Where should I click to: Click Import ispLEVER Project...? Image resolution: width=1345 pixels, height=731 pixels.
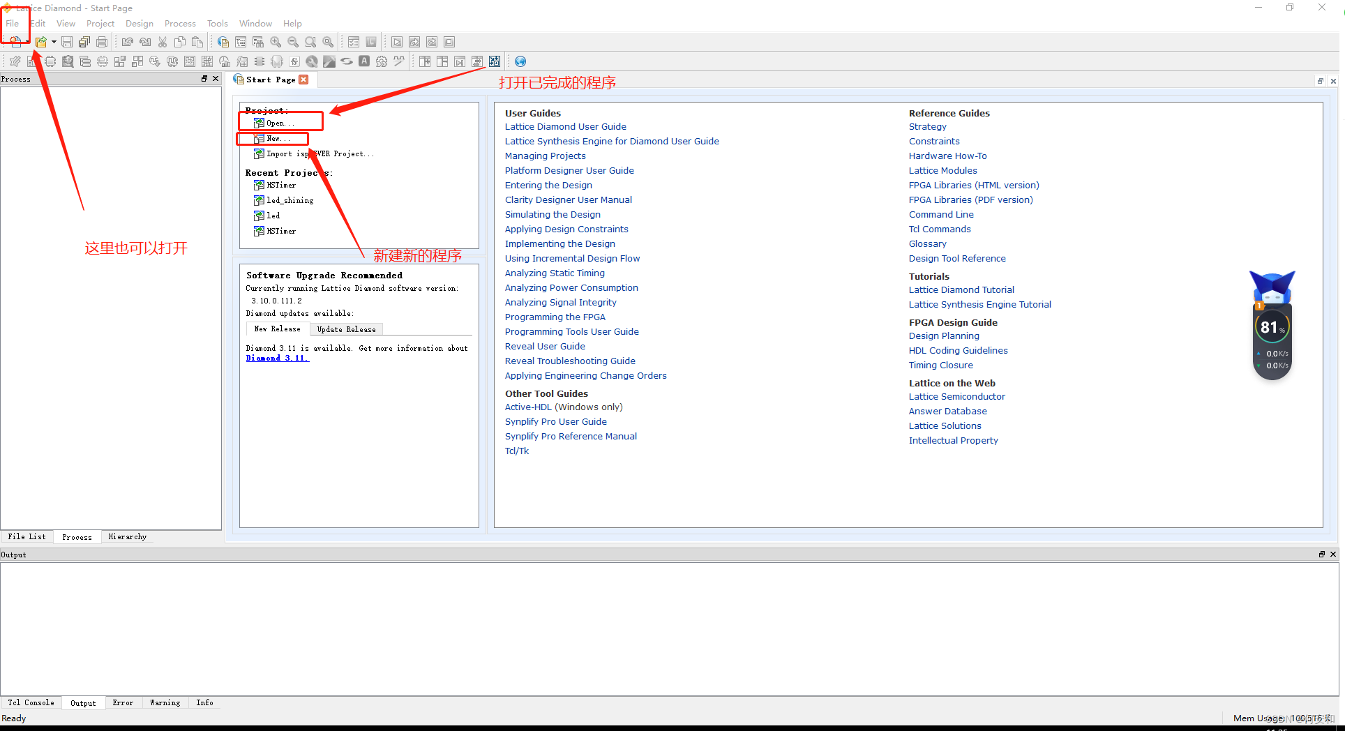coord(314,153)
